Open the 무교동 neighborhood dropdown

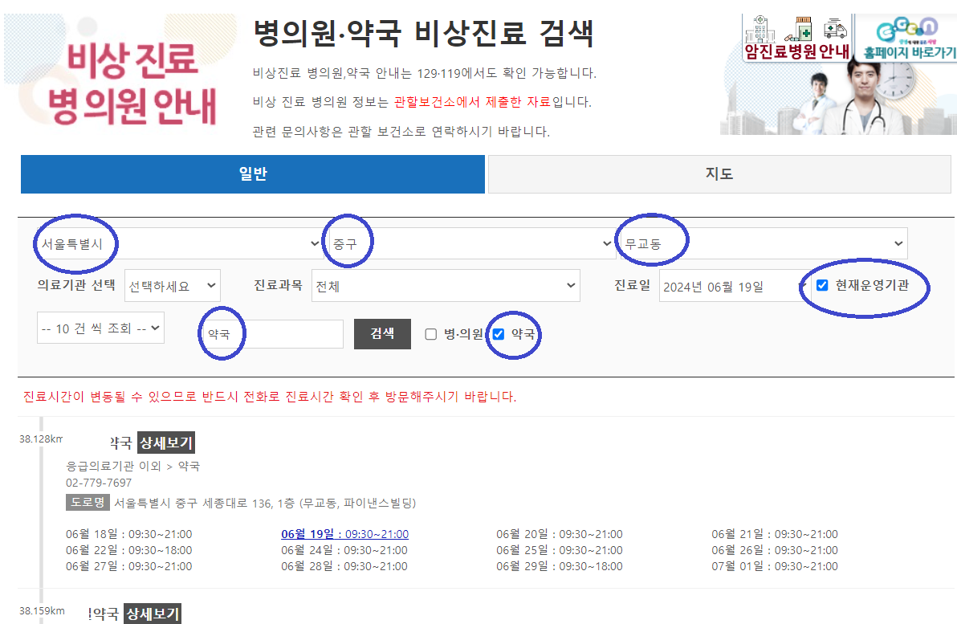pyautogui.click(x=767, y=243)
